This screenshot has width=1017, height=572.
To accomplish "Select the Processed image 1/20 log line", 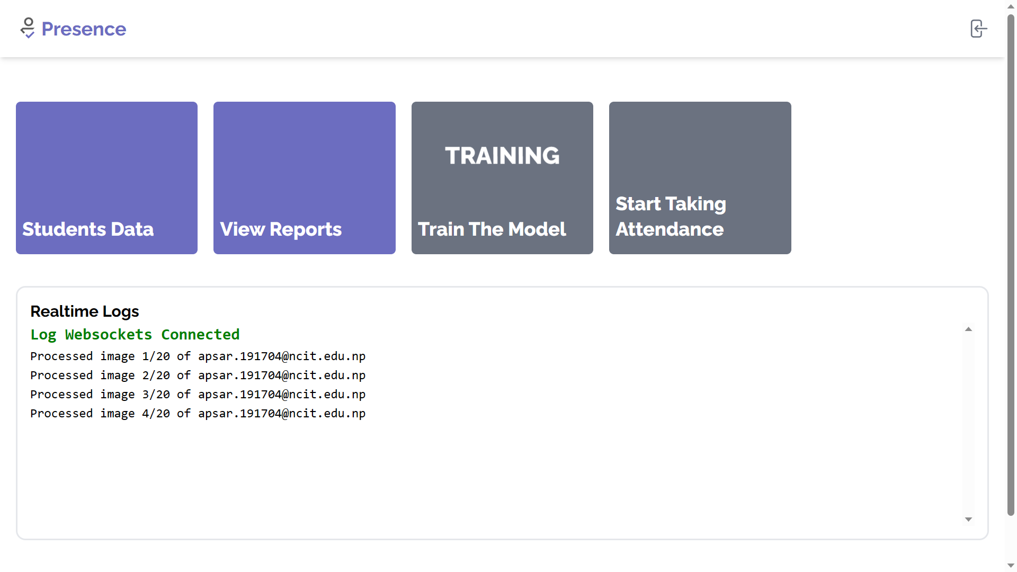I will pyautogui.click(x=198, y=356).
